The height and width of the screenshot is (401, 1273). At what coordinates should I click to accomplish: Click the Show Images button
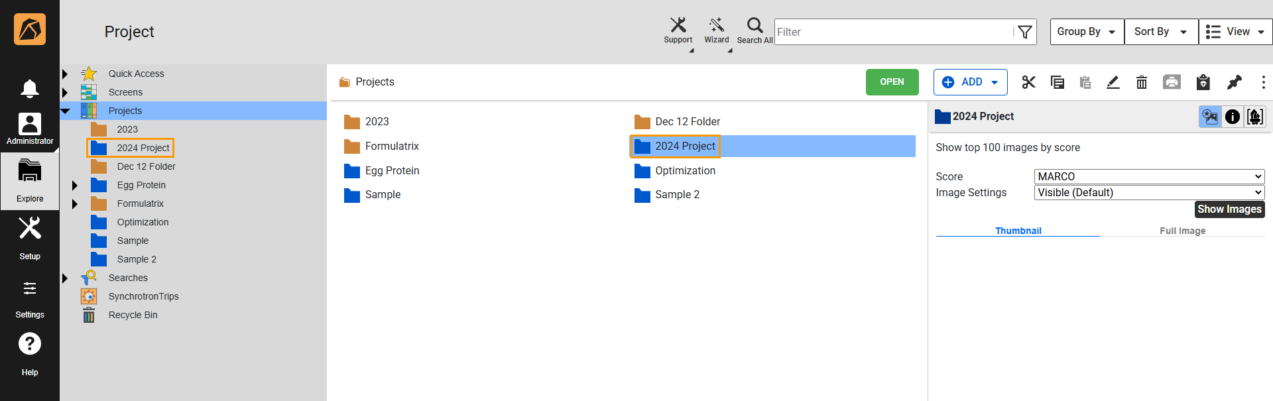(x=1229, y=209)
